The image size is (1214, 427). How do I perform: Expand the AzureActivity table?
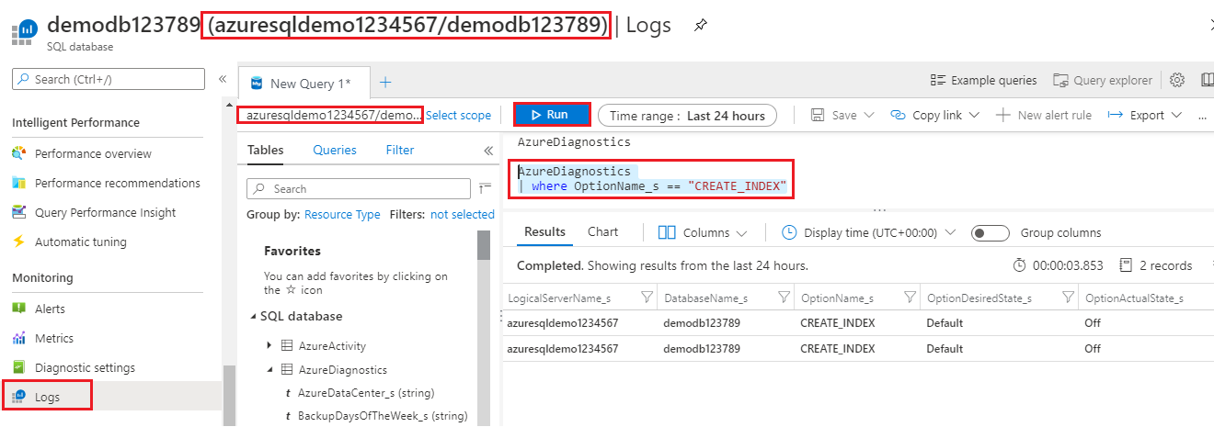(269, 345)
